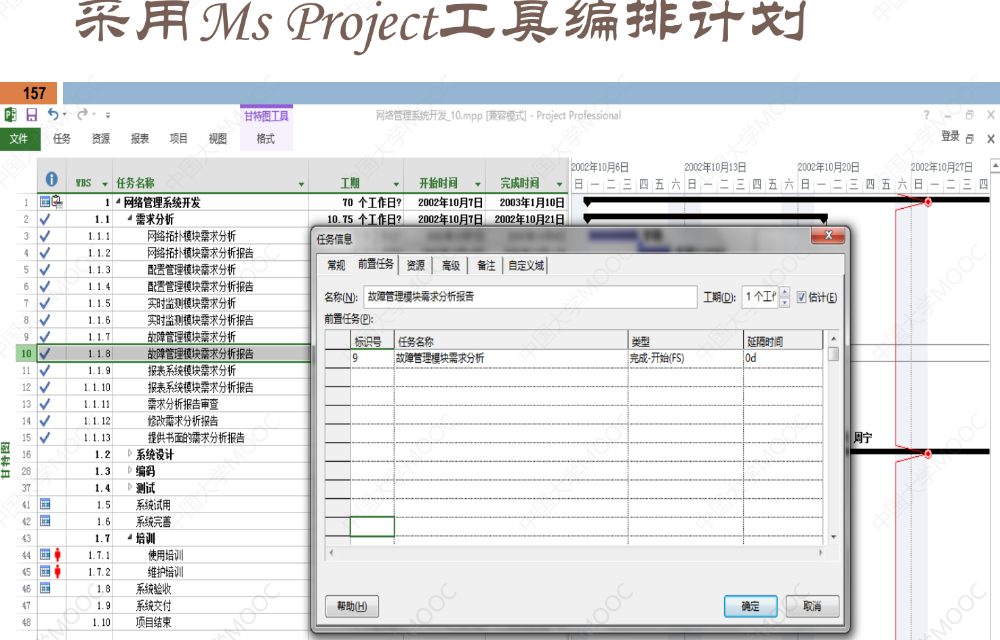
Task: Switch to the 报表 ribbon tab
Action: click(140, 138)
